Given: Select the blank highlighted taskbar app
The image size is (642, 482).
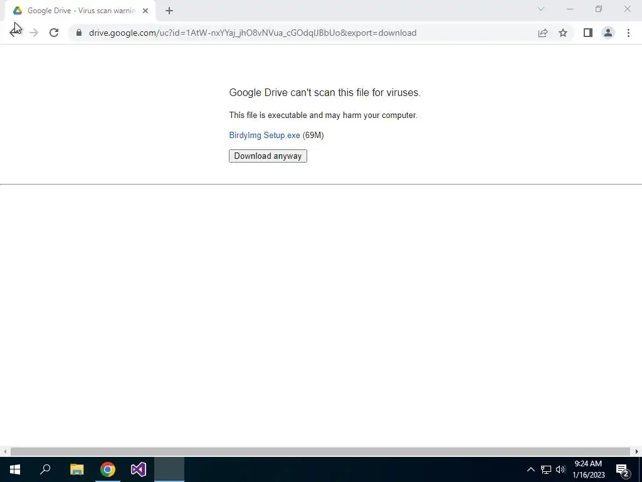Looking at the screenshot, I should (x=169, y=469).
